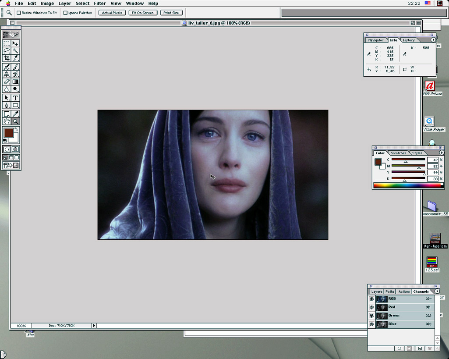Select the Pen tool
The width and height of the screenshot is (449, 359).
point(7,106)
